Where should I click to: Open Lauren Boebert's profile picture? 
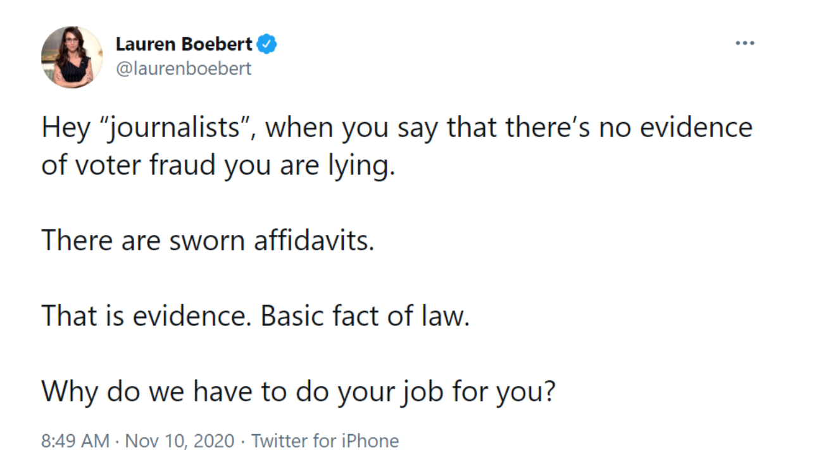pyautogui.click(x=72, y=57)
